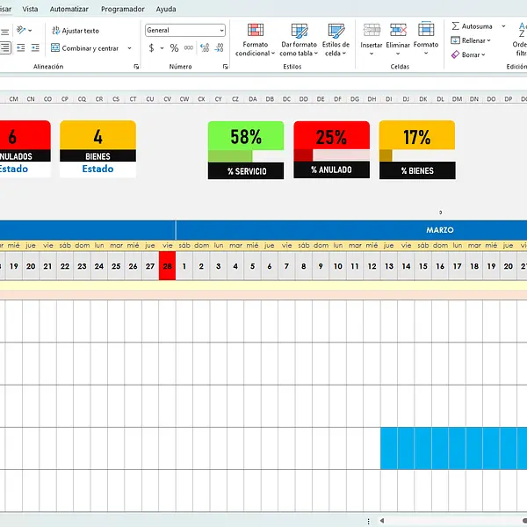
Task: Expand the Insertar dropdown arrow
Action: coord(372,54)
